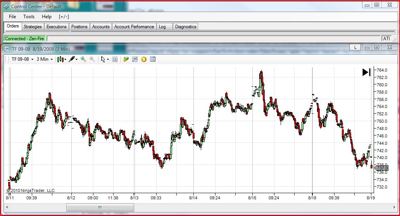Click the 11:36 time label on axis

click(113, 198)
